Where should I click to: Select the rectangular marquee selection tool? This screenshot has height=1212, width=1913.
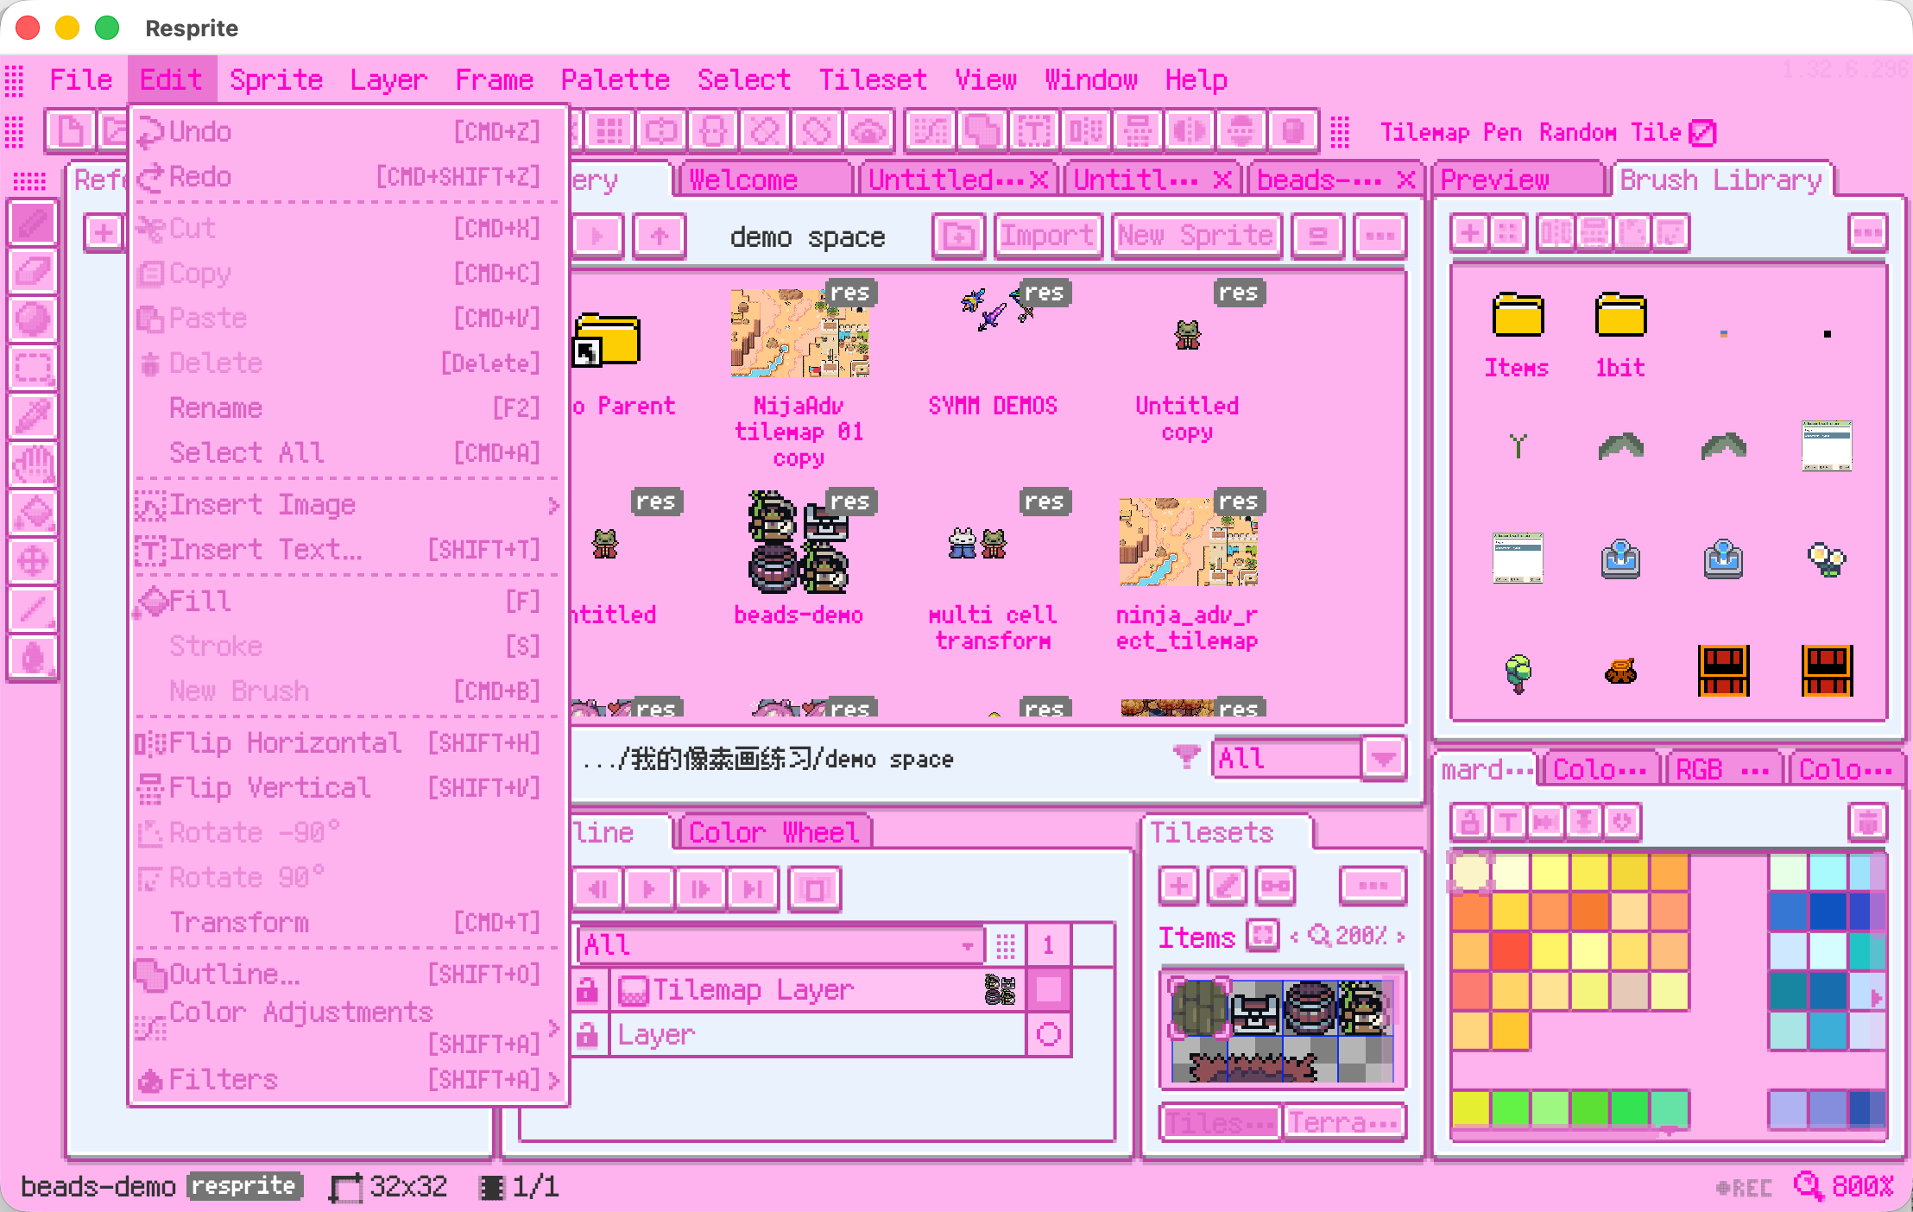[x=33, y=368]
